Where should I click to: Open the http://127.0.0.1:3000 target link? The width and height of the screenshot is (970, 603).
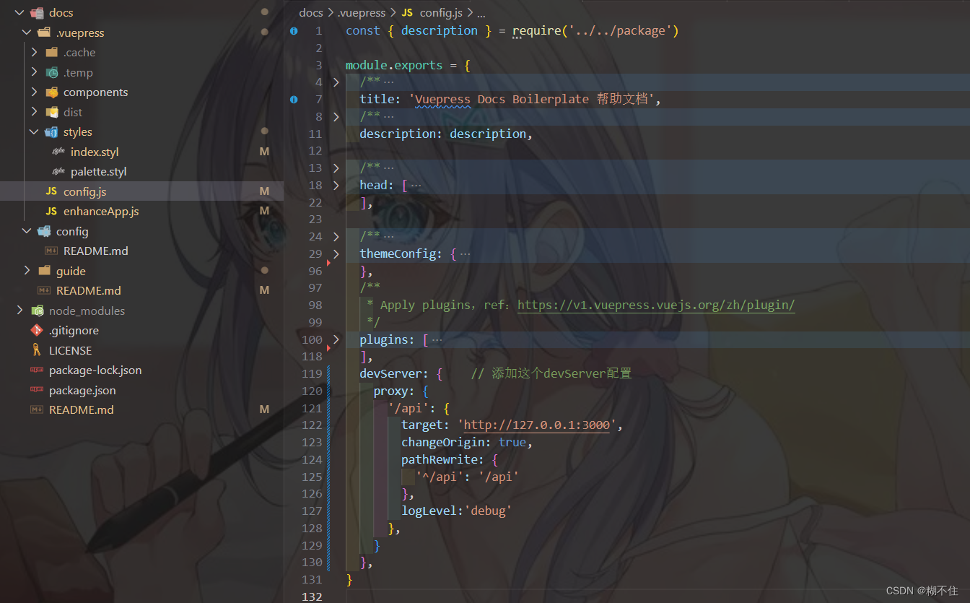pos(536,425)
